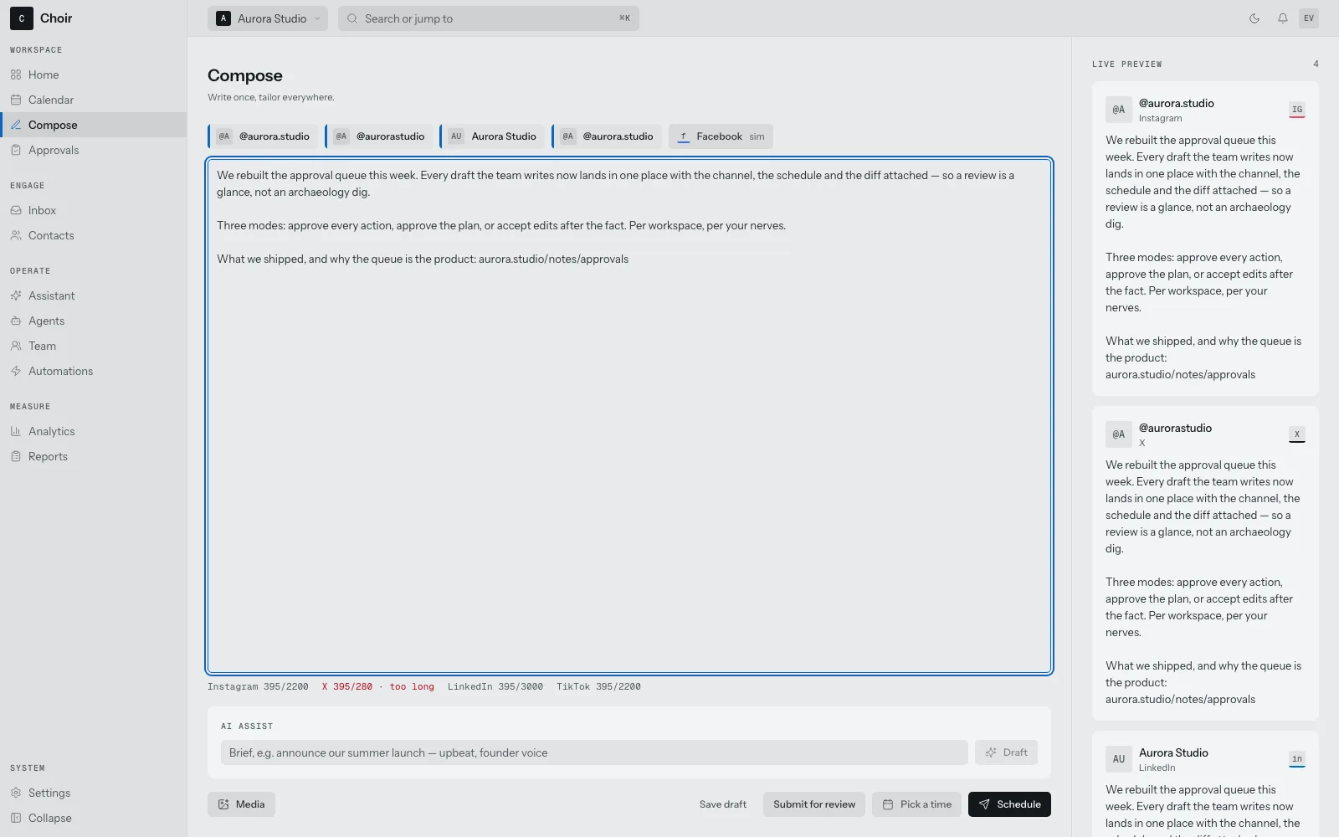The image size is (1339, 837).
Task: Open Automations
Action: coord(93,371)
